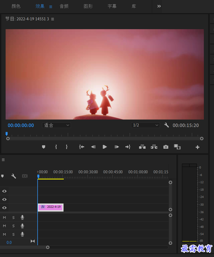
Task: Click the program monitor playhead marker
Action: 7,134
